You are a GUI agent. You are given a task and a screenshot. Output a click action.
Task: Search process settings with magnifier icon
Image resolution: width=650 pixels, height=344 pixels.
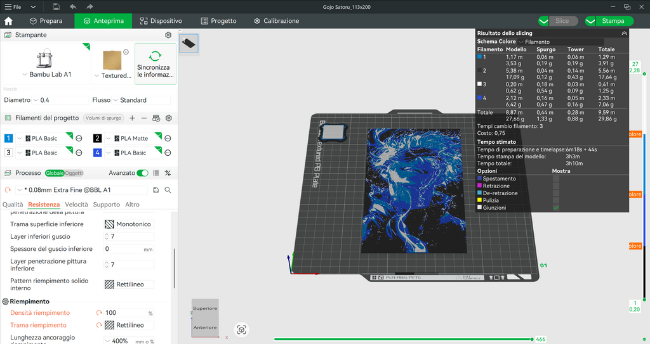click(168, 190)
